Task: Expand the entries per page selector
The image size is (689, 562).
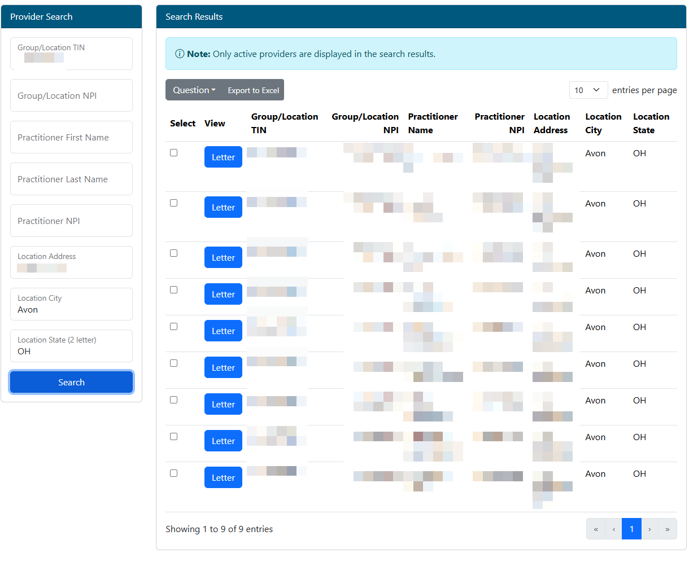Action: pos(588,90)
